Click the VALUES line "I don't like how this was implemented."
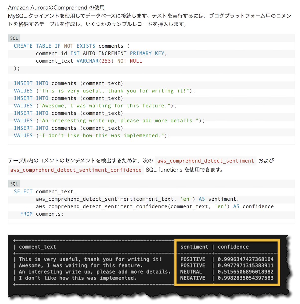This screenshot has height=304, width=300. (92, 136)
